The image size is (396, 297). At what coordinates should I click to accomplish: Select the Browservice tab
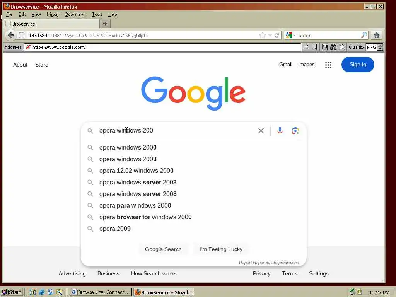51,24
